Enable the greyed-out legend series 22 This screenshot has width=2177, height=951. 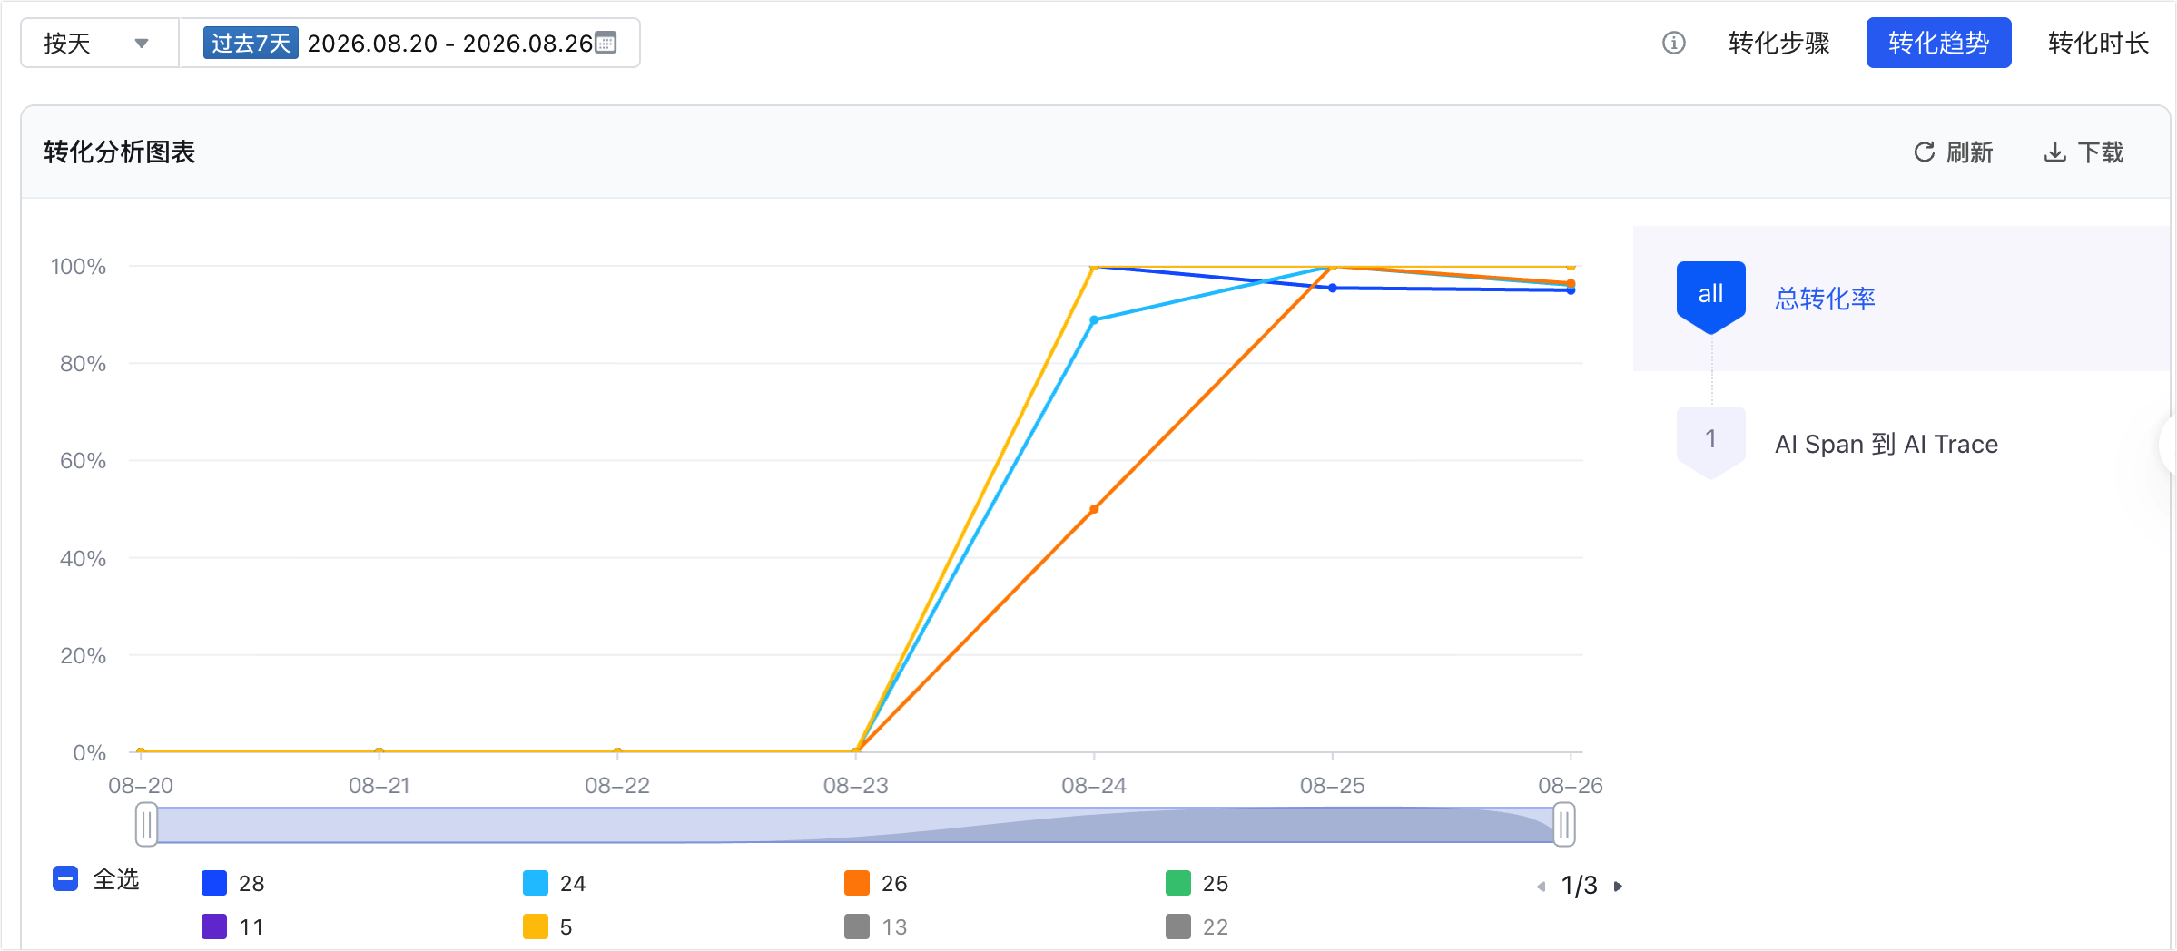pyautogui.click(x=1197, y=926)
